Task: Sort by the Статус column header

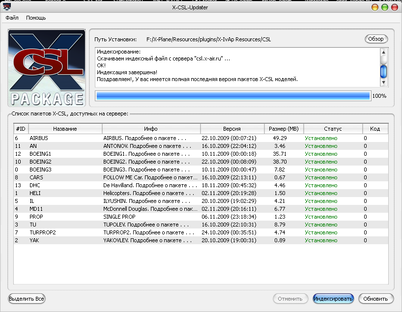Action: click(x=333, y=129)
